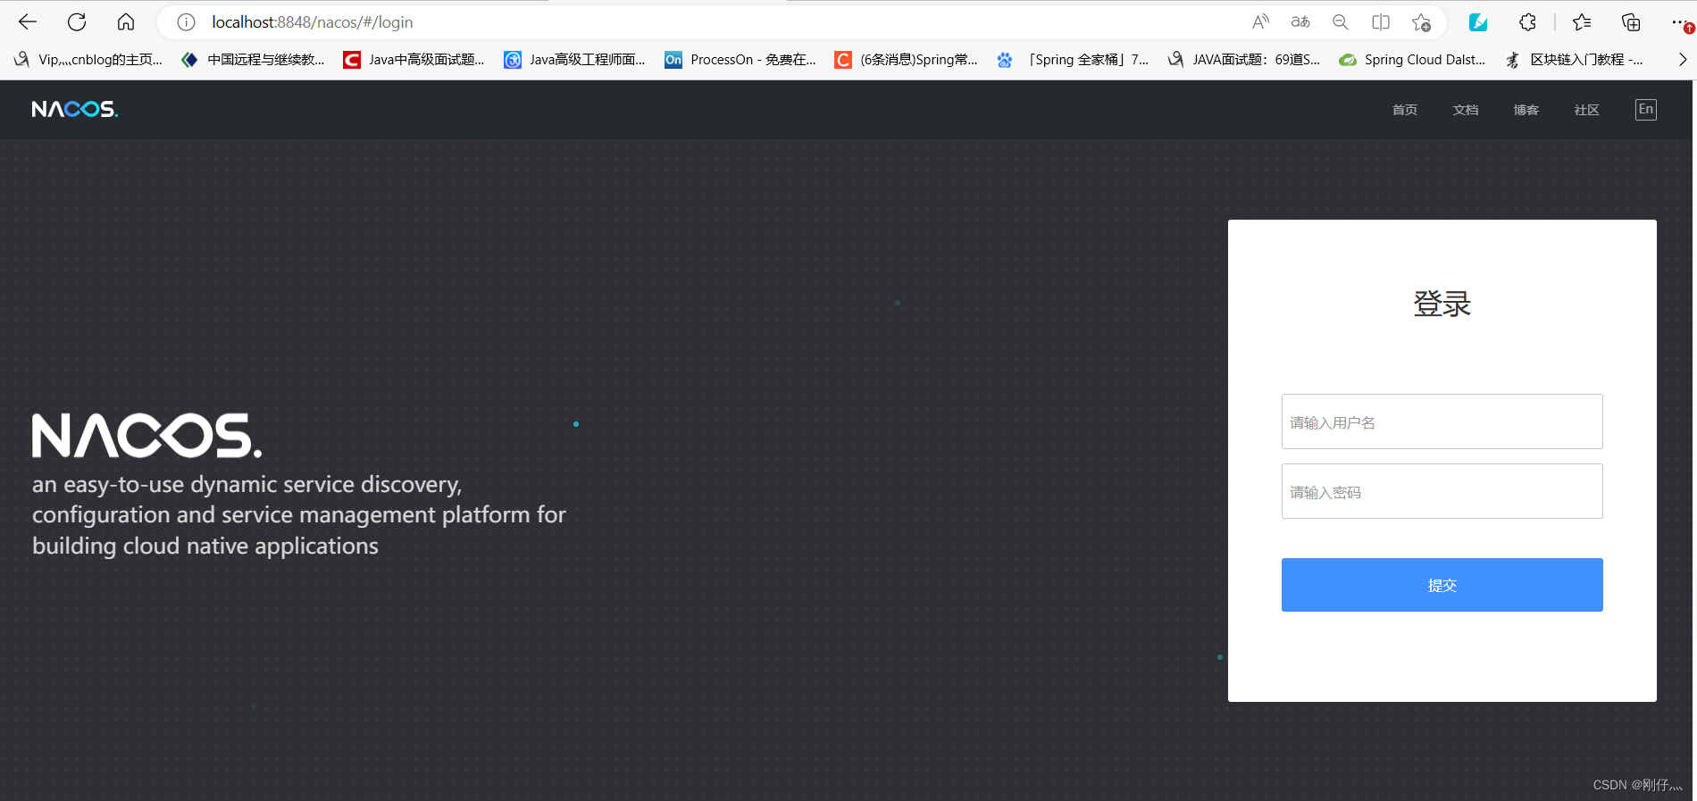Open split screen view icon
Viewport: 1697px width, 801px height.
coord(1381,22)
